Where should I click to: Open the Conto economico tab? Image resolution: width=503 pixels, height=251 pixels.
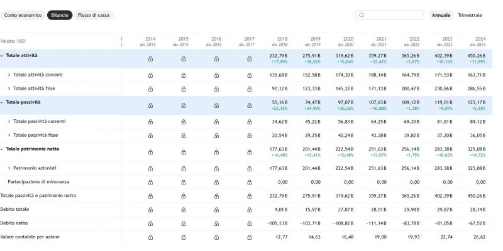(x=23, y=15)
